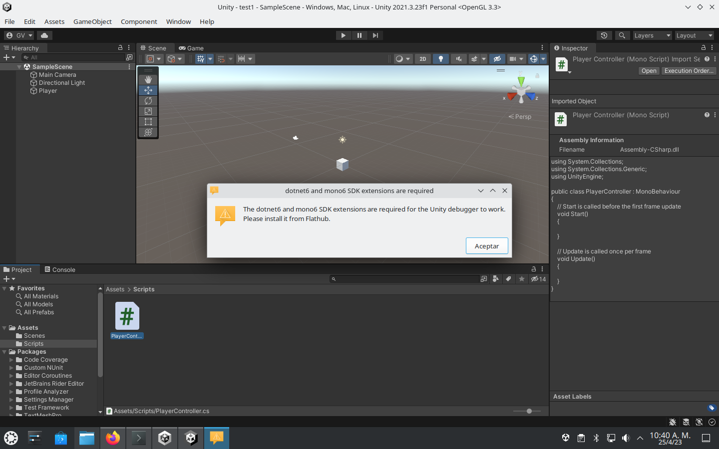Collapse SampleScene in Hierarchy
719x449 pixels.
click(19, 67)
